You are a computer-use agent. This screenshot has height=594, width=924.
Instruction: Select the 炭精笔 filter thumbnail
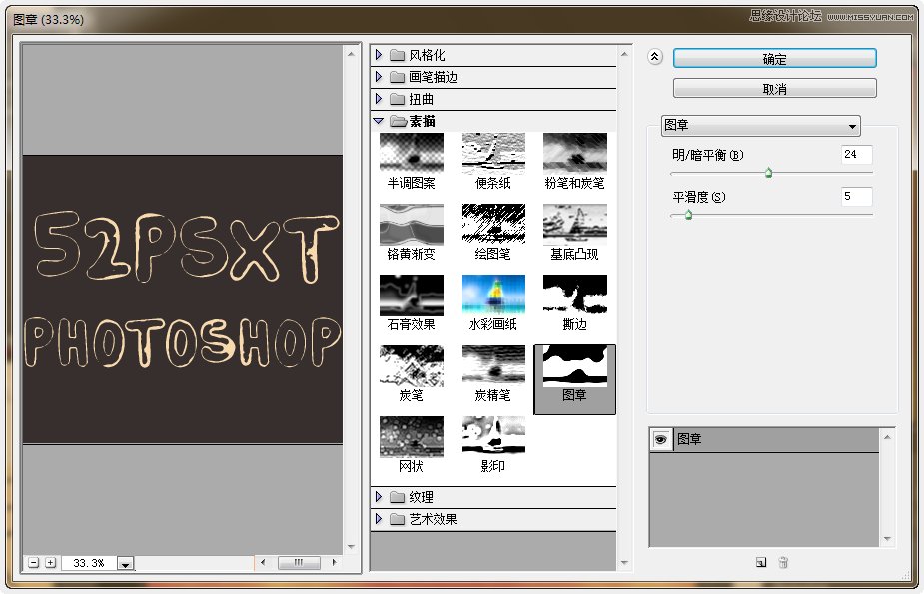coord(493,366)
